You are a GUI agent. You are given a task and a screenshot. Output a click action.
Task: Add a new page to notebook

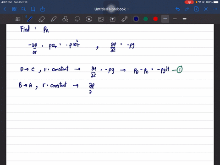pyautogui.click(x=197, y=9)
